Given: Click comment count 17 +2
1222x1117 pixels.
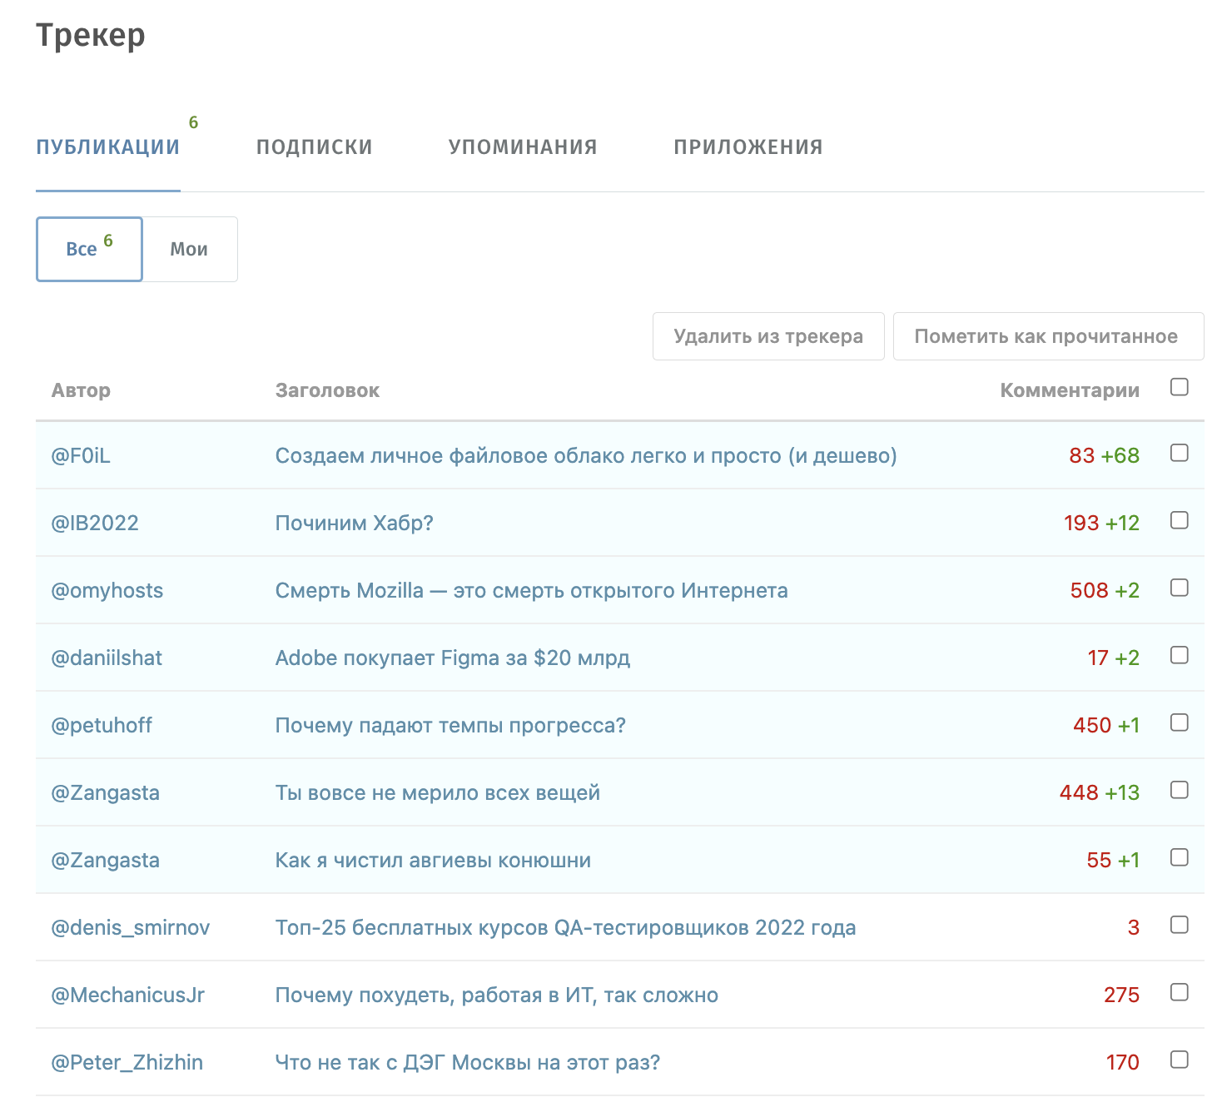Looking at the screenshot, I should 1114,658.
